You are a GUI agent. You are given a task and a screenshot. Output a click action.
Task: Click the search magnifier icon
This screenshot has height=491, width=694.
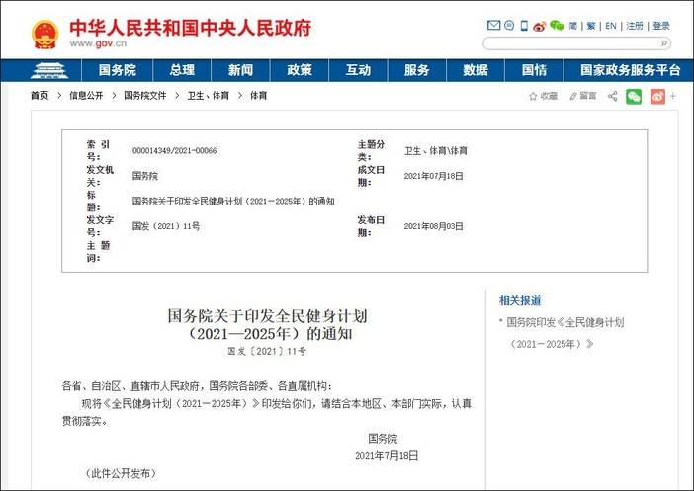tap(663, 43)
